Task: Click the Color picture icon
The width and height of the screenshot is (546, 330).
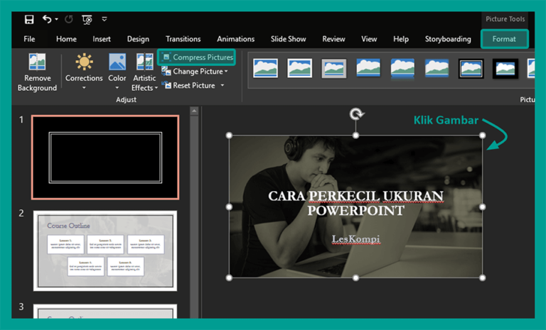Action: pos(117,62)
